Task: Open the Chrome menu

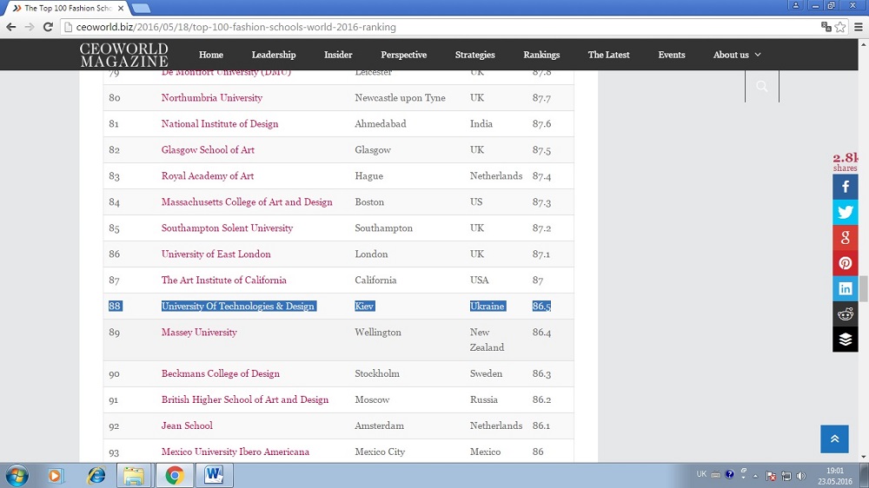Action: tap(859, 27)
